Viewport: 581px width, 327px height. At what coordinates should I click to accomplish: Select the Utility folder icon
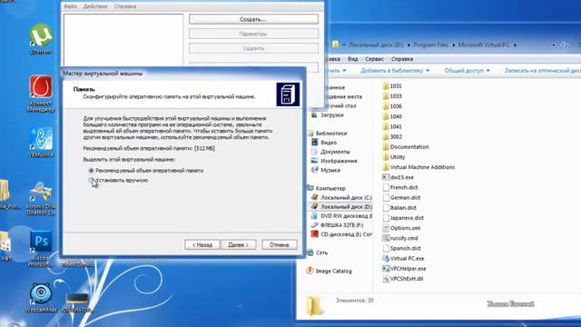pos(386,157)
